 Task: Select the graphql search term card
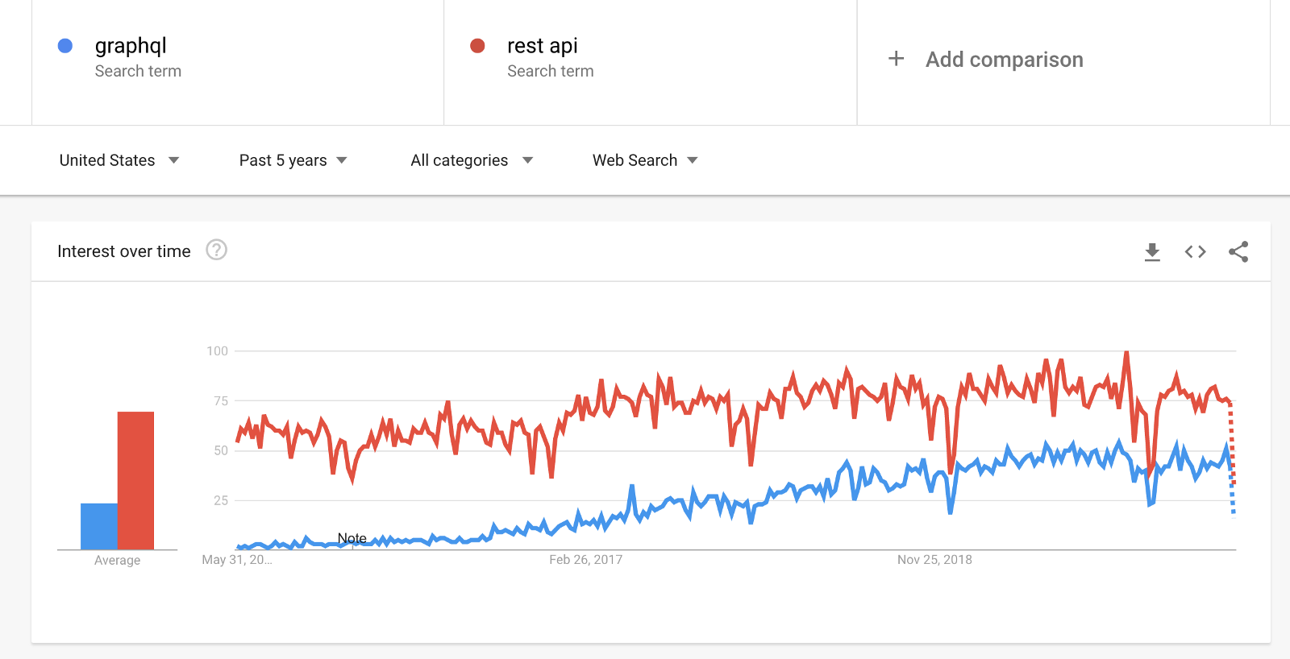238,60
